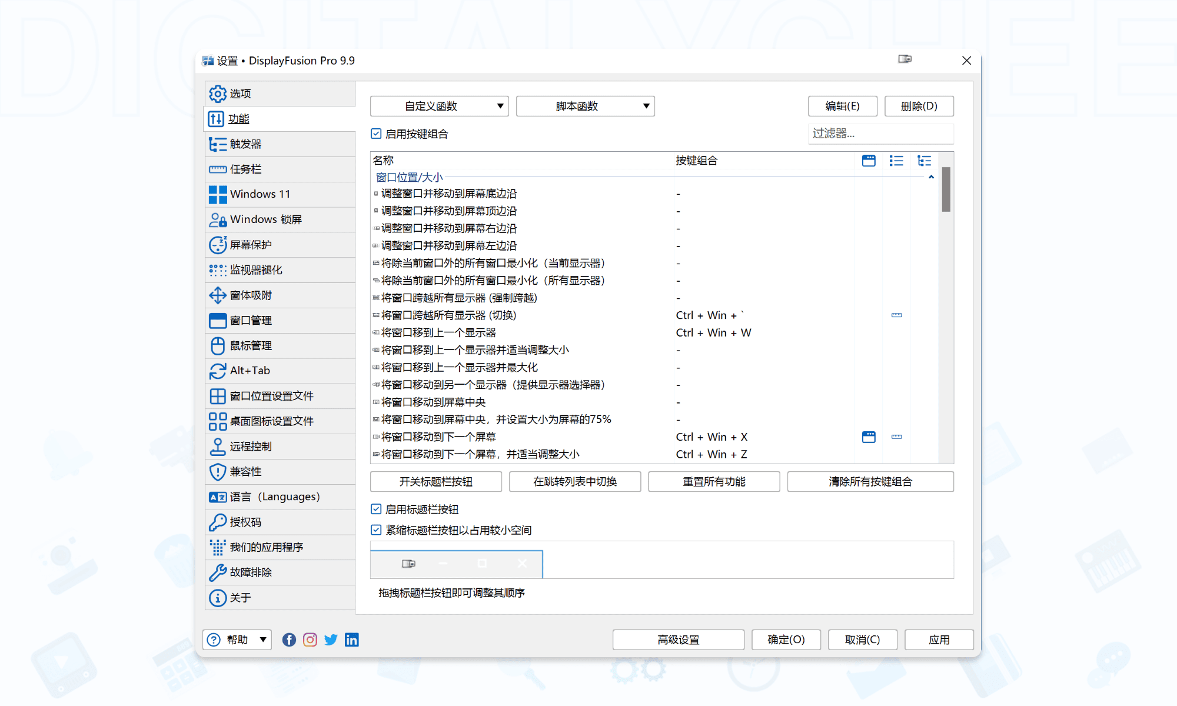The width and height of the screenshot is (1177, 706).
Task: Click the LinkedIn icon at the bottom
Action: (x=352, y=640)
